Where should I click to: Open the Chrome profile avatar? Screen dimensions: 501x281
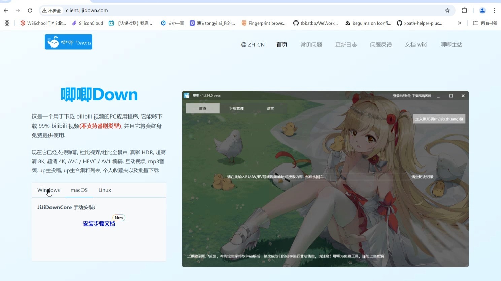482,10
